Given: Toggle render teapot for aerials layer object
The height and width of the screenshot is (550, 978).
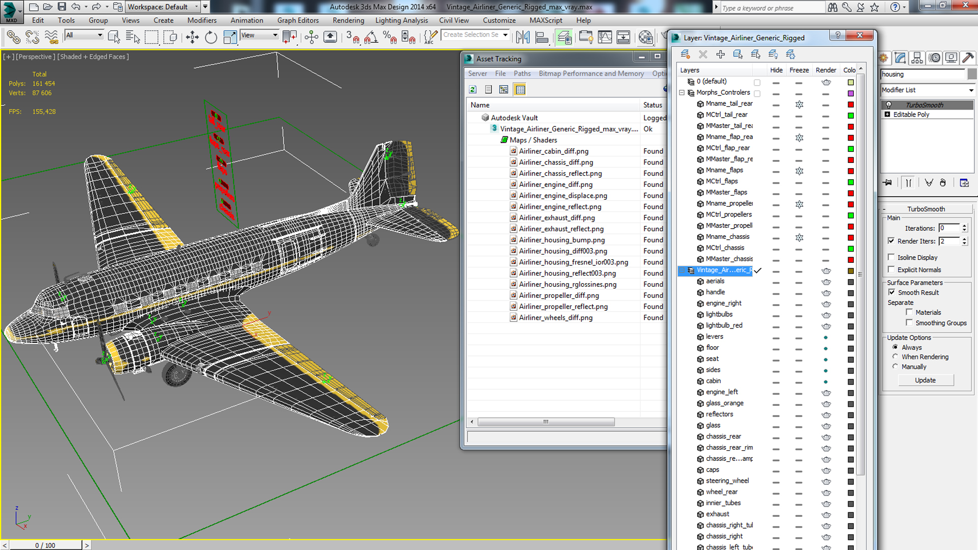Looking at the screenshot, I should (x=826, y=282).
